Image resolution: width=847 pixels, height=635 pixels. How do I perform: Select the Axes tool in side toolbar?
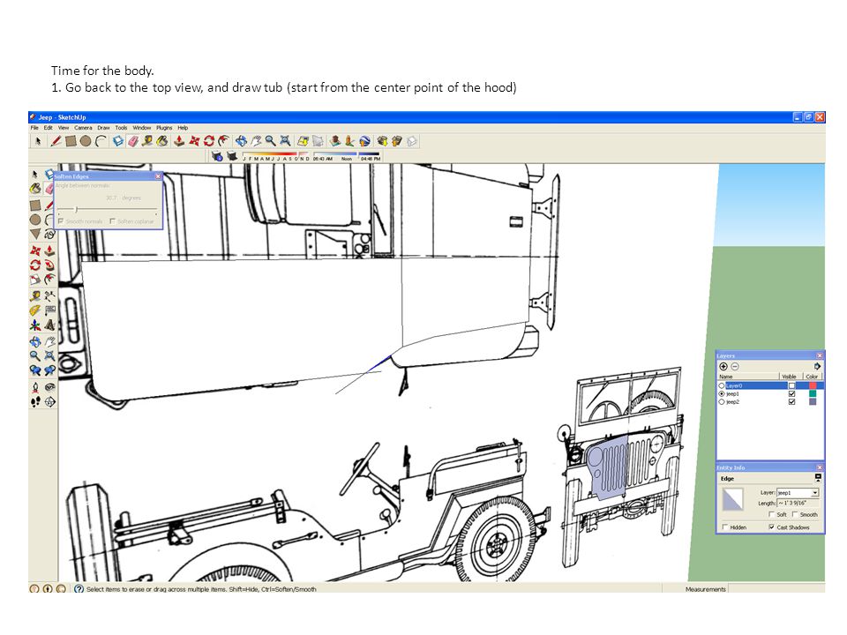coord(35,325)
